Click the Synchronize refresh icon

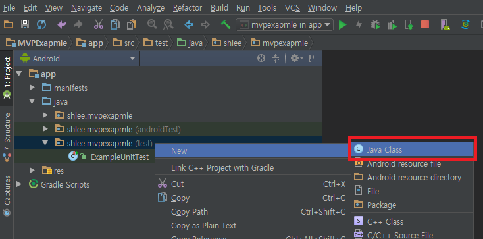(x=41, y=24)
